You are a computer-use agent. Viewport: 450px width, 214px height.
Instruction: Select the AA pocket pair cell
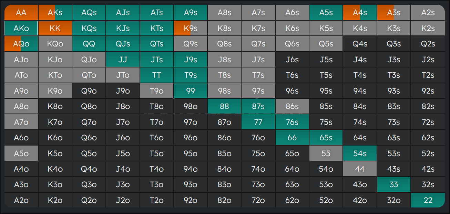click(21, 13)
